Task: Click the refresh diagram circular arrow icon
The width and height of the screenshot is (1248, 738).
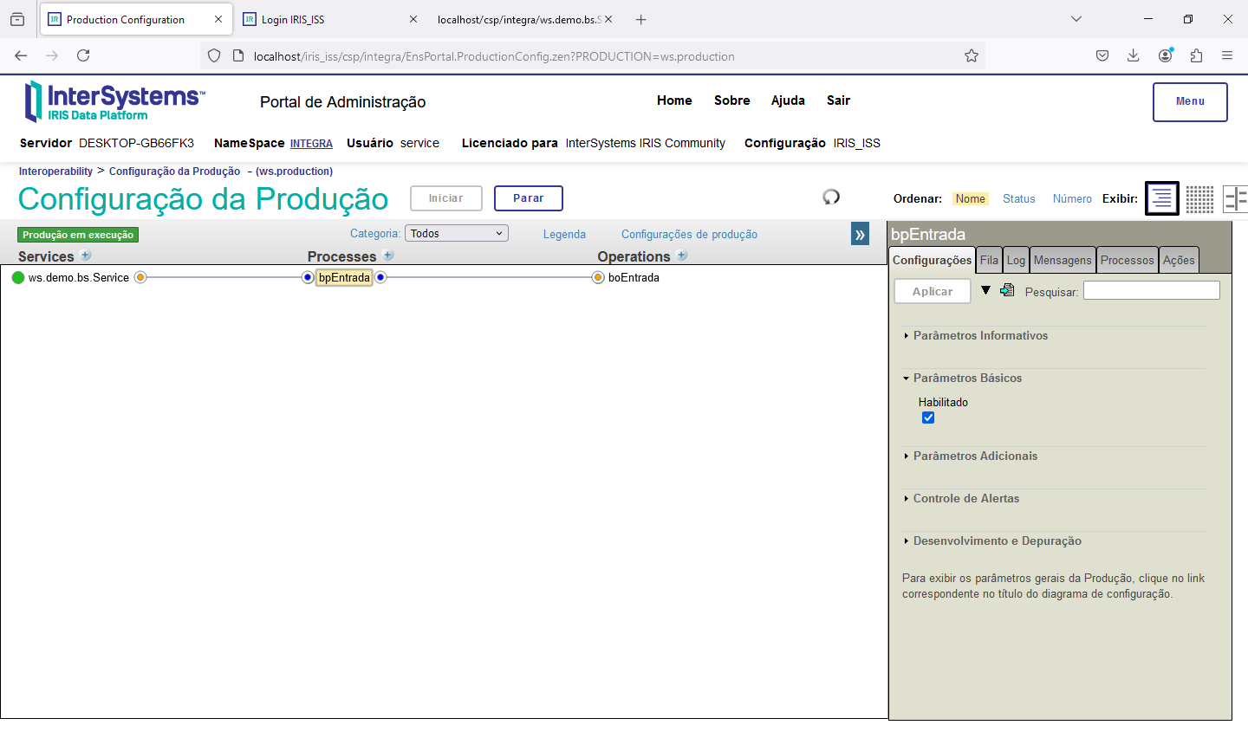Action: [831, 197]
